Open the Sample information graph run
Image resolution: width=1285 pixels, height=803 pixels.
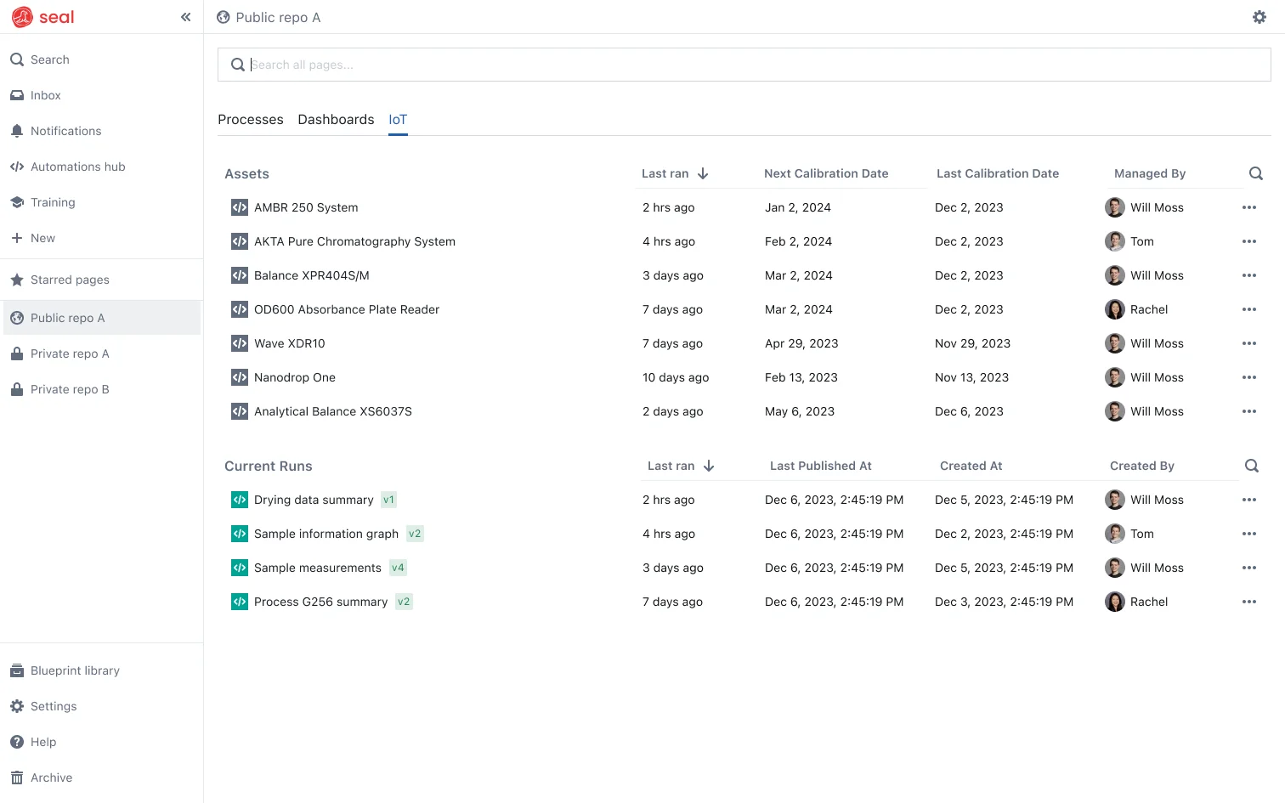(325, 534)
